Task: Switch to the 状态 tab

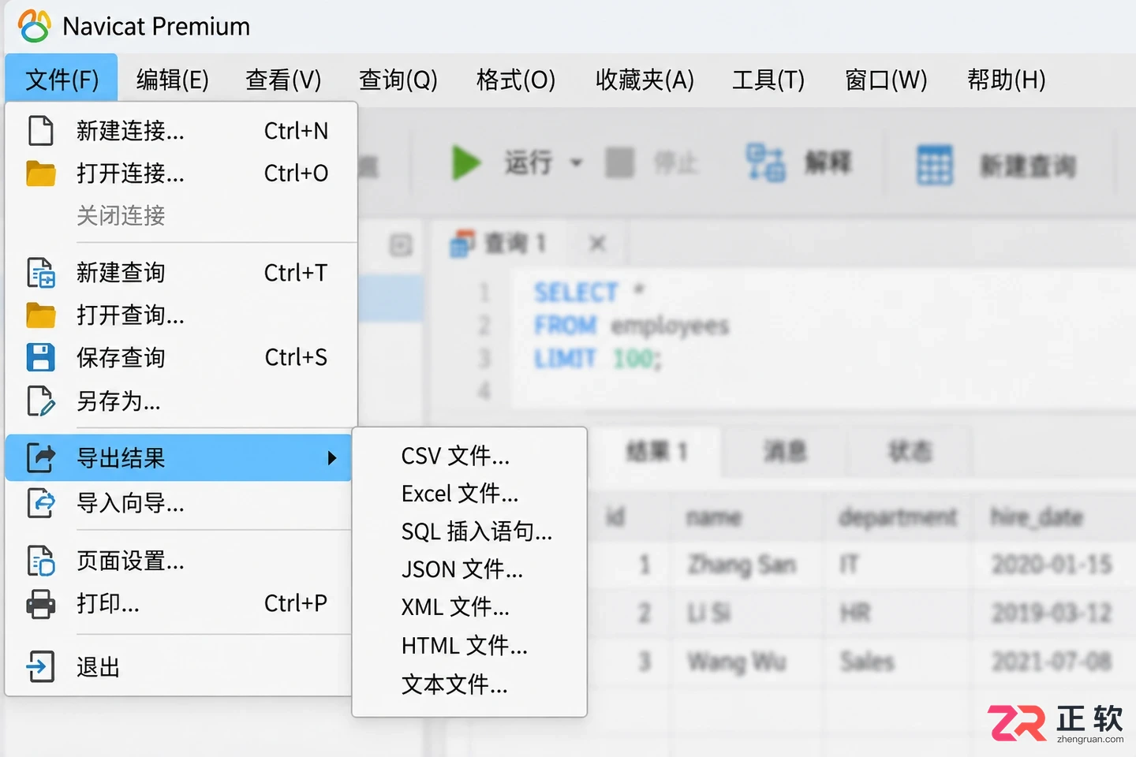Action: click(x=910, y=452)
